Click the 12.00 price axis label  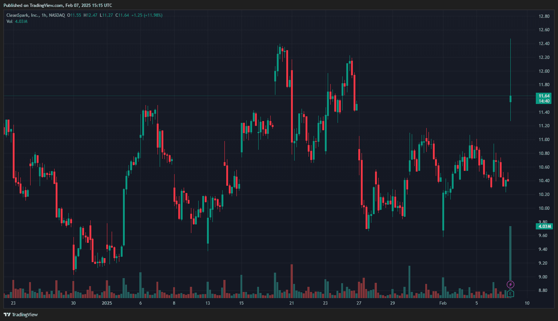tap(544, 71)
